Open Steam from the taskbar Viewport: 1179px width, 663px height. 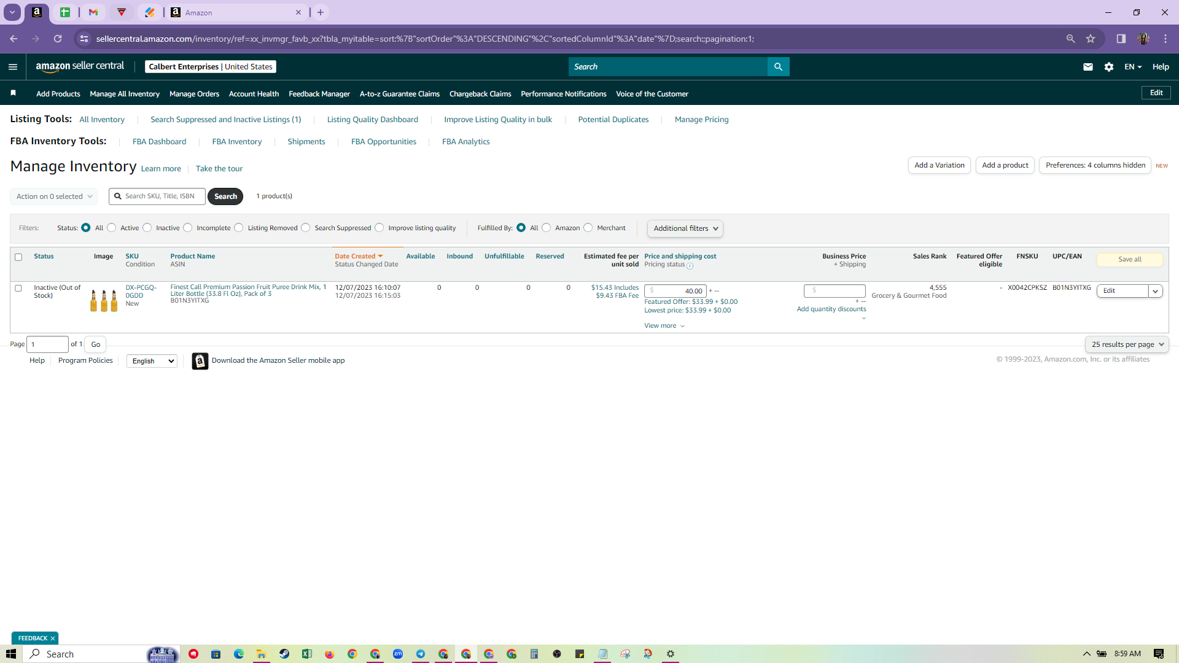(x=284, y=654)
